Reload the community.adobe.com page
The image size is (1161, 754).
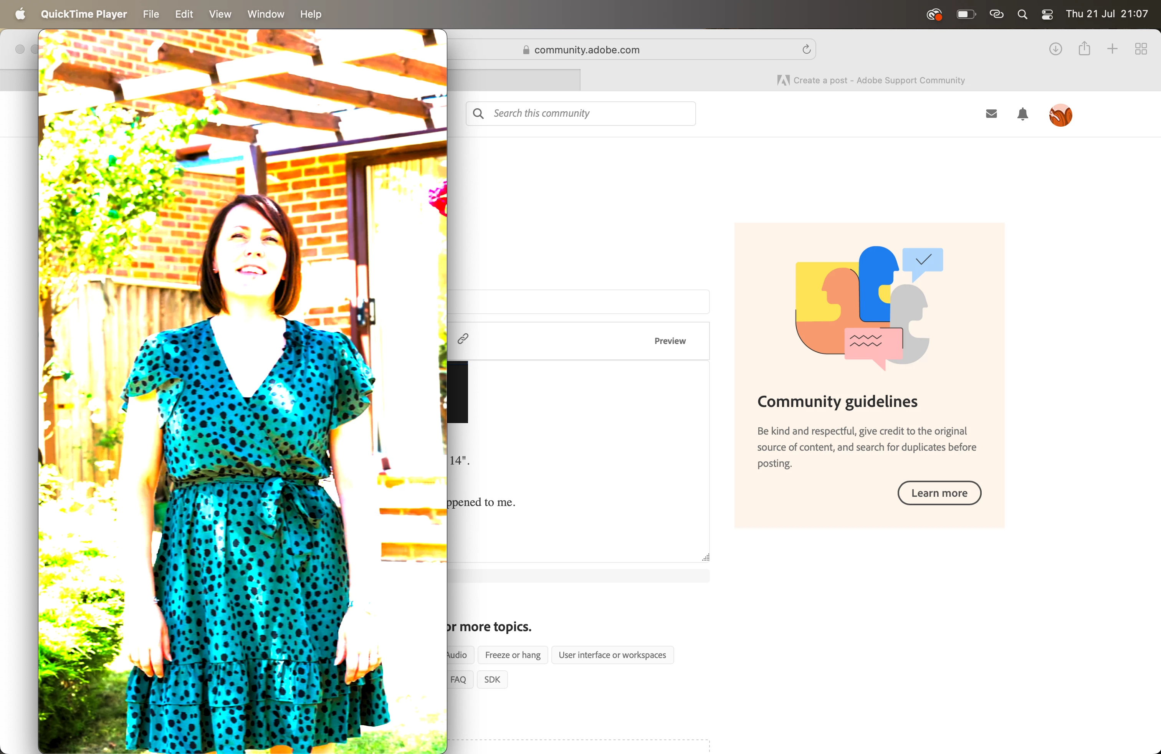click(x=806, y=50)
